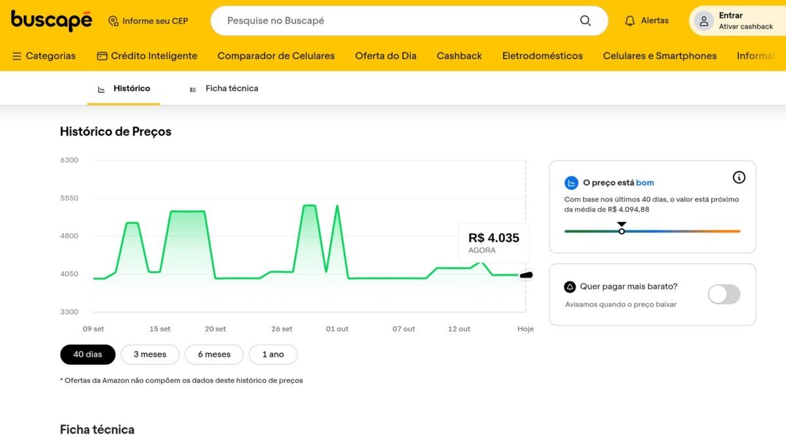Viewport: 786px width, 442px height.
Task: Click the '6300' y-axis value
Action: [x=69, y=160]
